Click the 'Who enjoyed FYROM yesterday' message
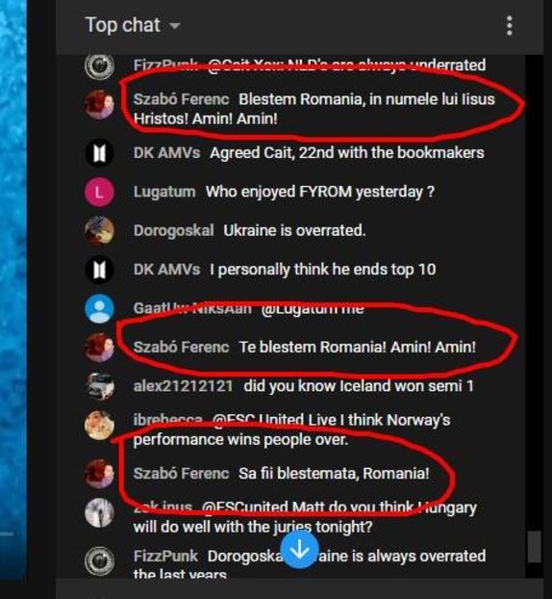 [320, 192]
